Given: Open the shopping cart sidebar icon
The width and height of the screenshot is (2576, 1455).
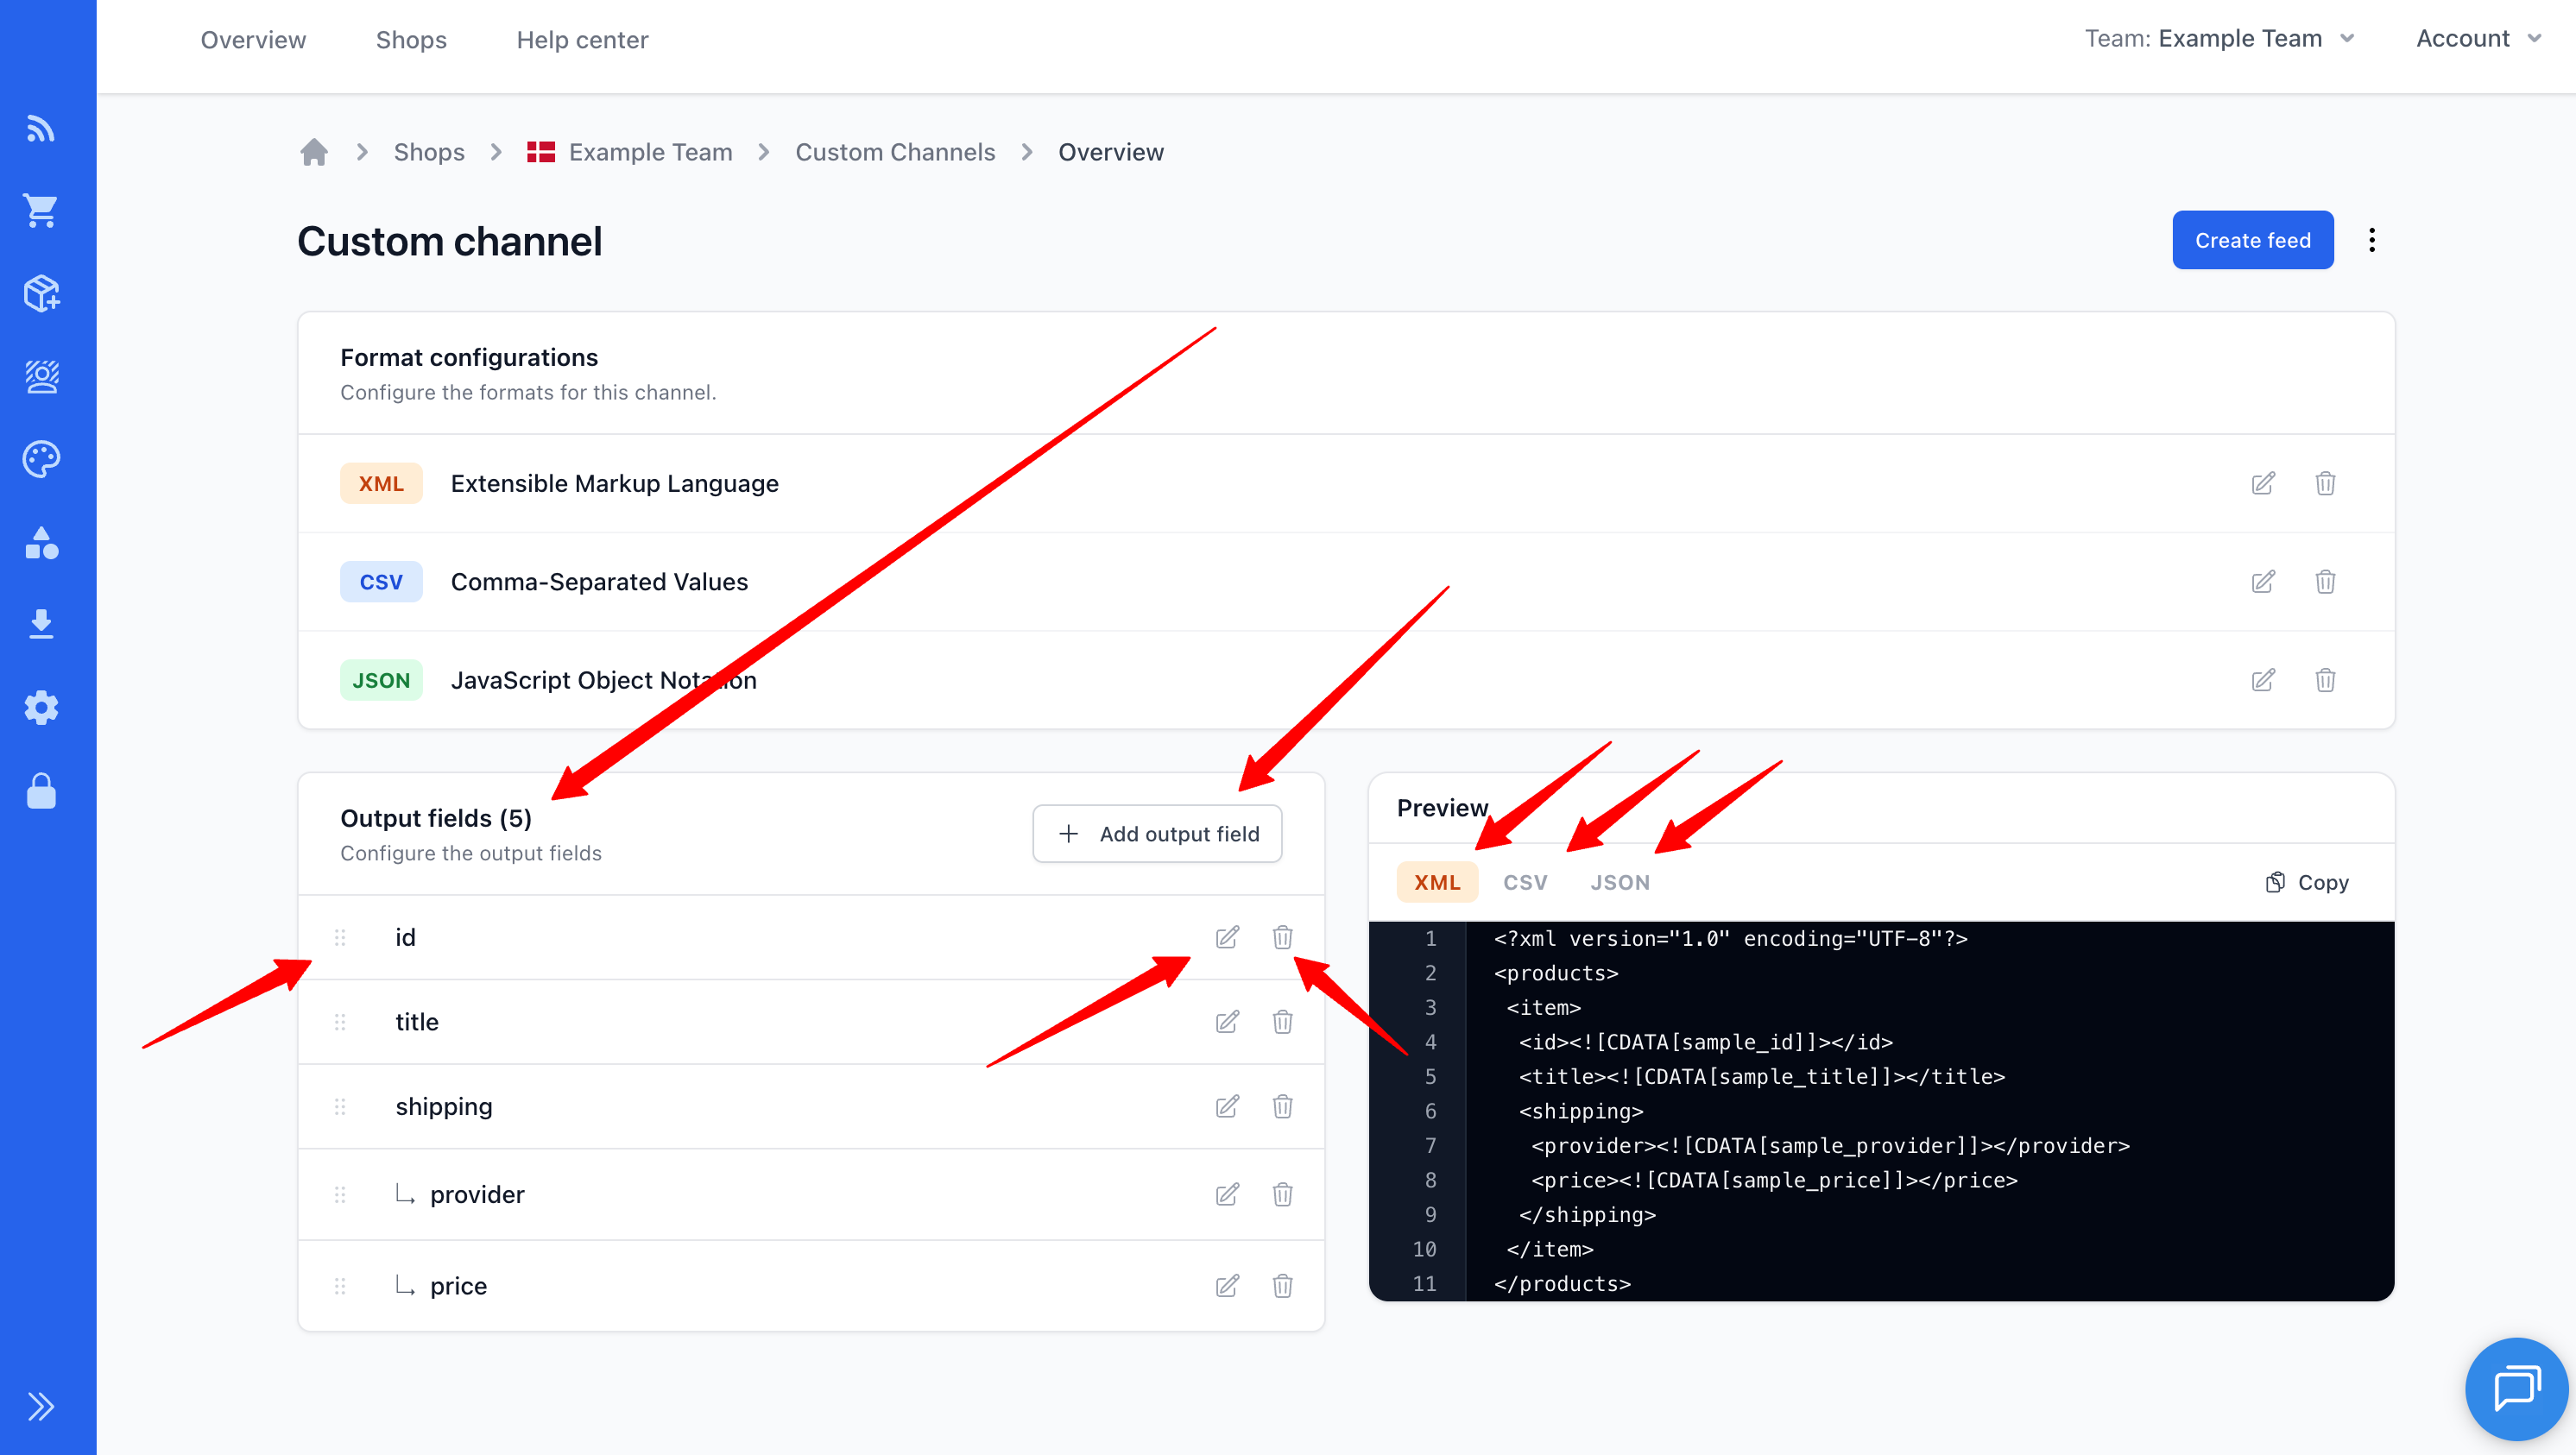Looking at the screenshot, I should click(41, 210).
